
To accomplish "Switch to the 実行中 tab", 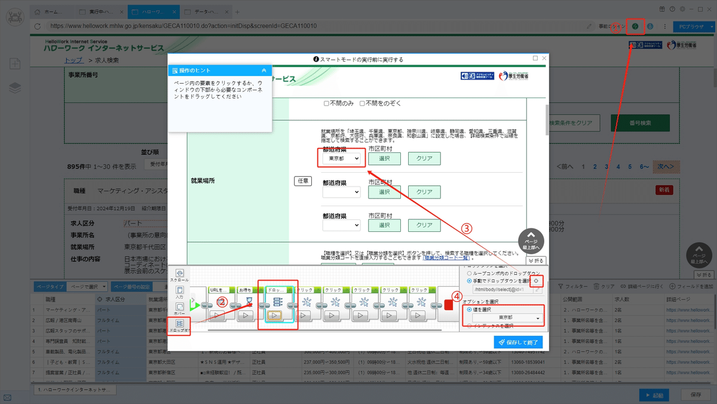I will tap(100, 12).
